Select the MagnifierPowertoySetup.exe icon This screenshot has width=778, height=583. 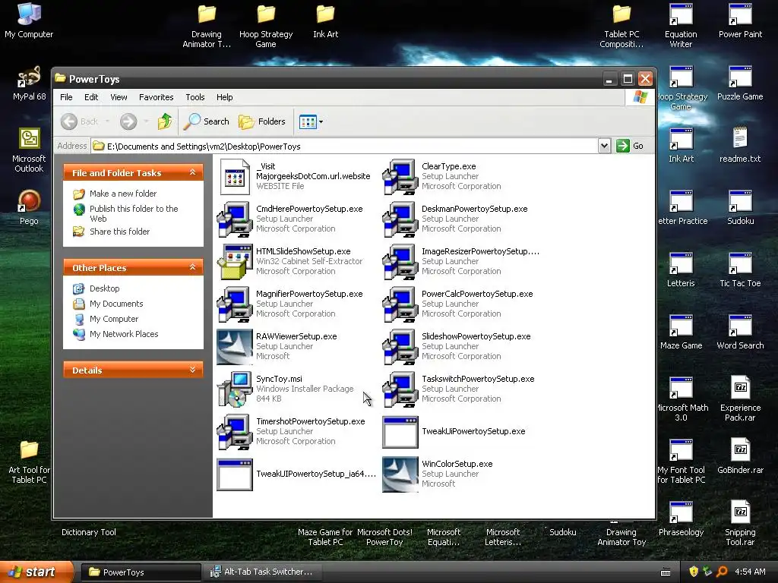[x=235, y=304]
